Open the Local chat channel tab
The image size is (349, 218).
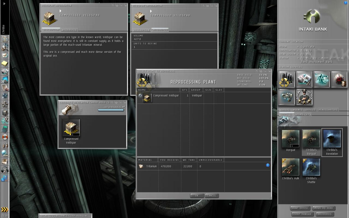pyautogui.click(x=65, y=216)
